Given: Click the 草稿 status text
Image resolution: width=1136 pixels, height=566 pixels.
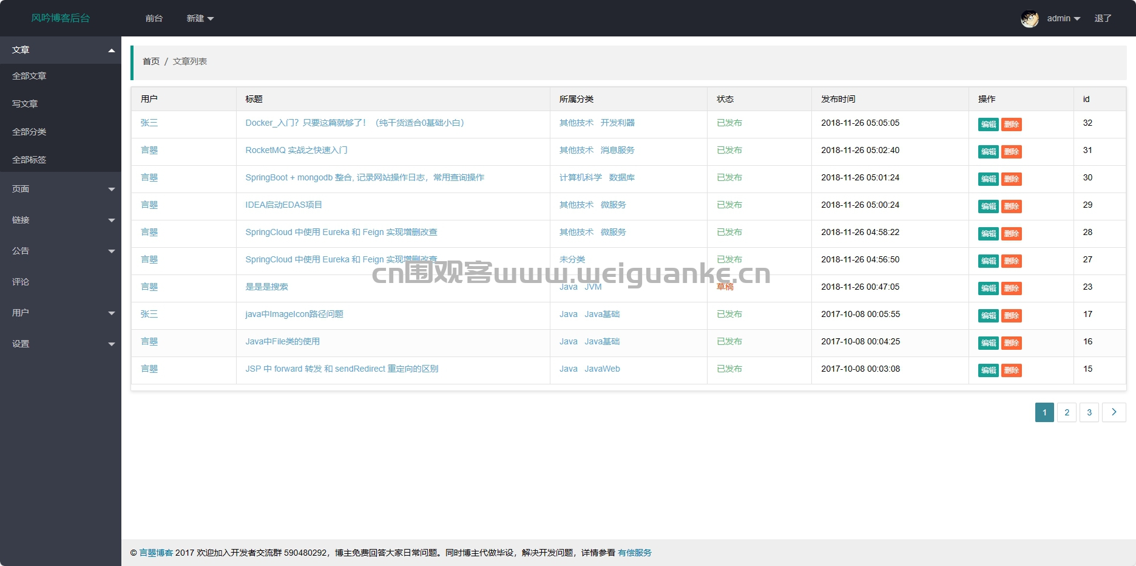Looking at the screenshot, I should point(725,287).
